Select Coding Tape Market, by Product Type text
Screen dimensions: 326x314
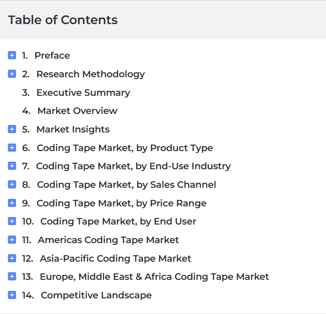(125, 148)
